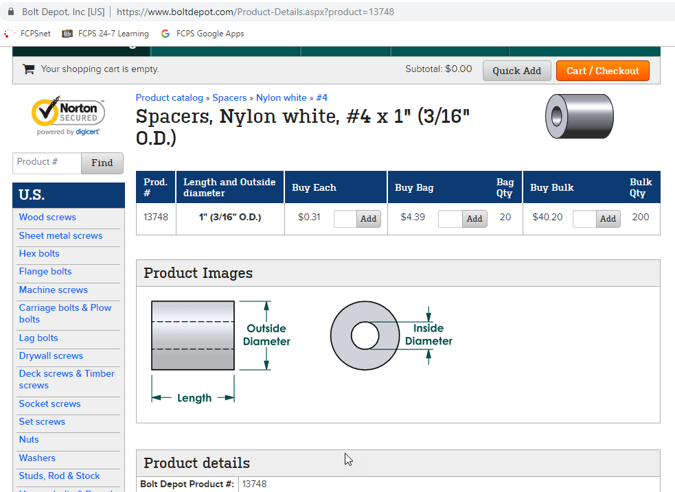Viewport: 675px width, 492px height.
Task: Click the Find button
Action: 102,163
